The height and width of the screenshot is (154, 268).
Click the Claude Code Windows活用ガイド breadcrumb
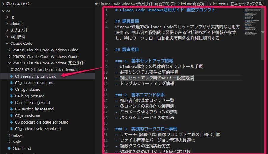[x=136, y=4]
